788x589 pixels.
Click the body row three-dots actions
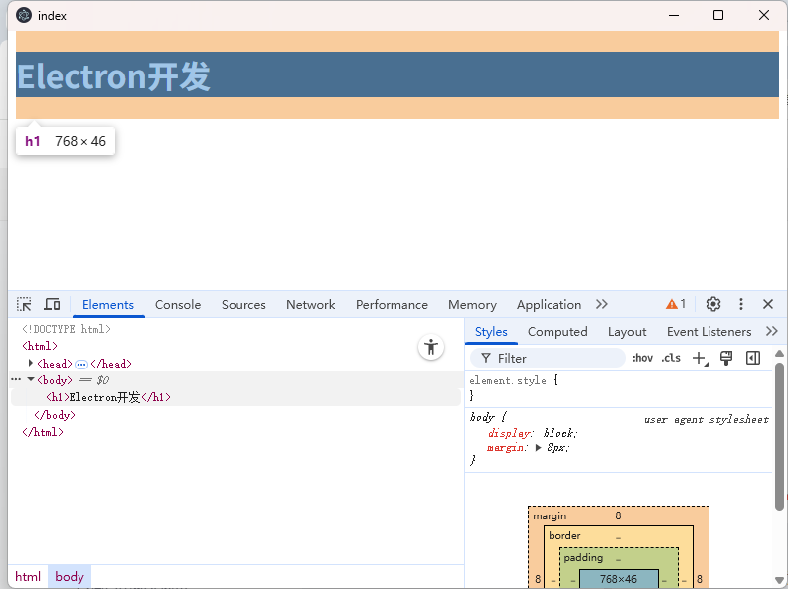pyautogui.click(x=16, y=379)
